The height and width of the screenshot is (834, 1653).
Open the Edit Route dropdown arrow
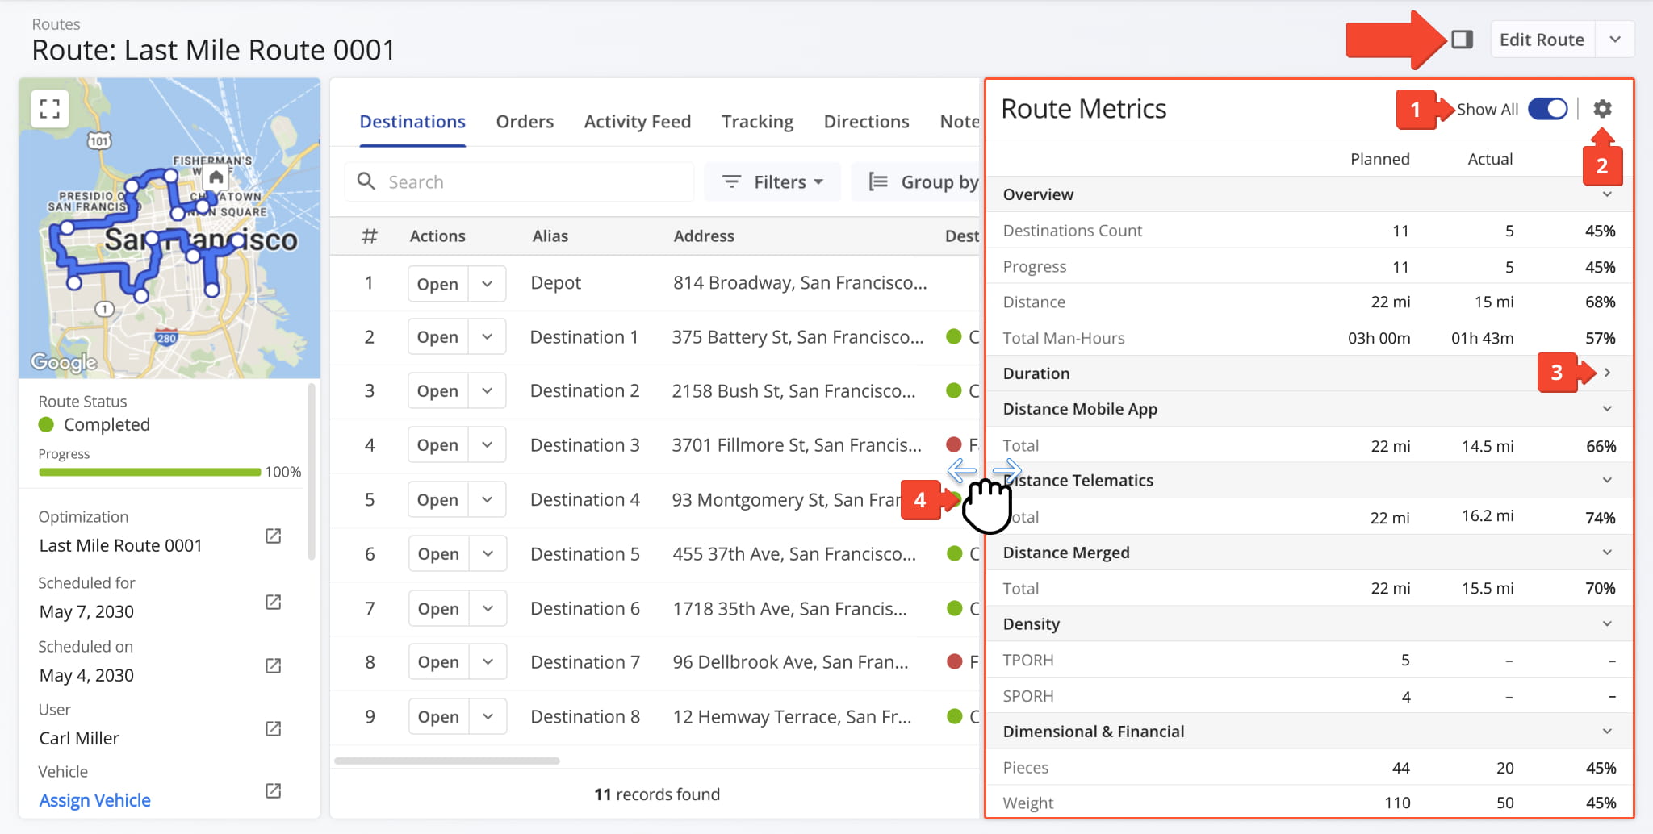pos(1614,40)
